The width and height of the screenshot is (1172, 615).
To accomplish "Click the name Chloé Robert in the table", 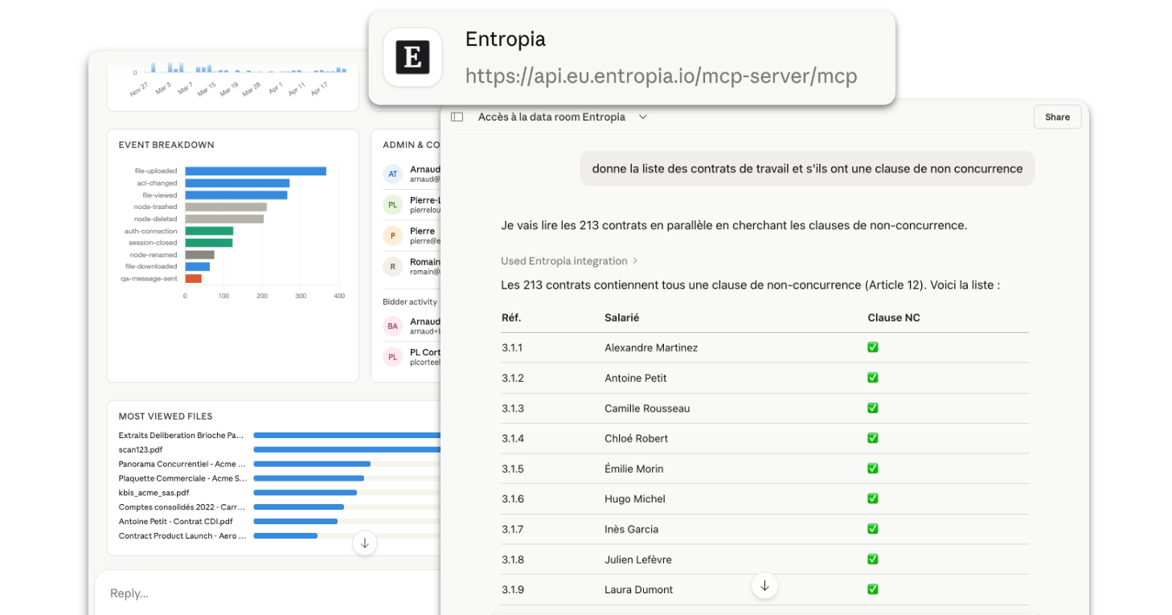I will pos(637,439).
